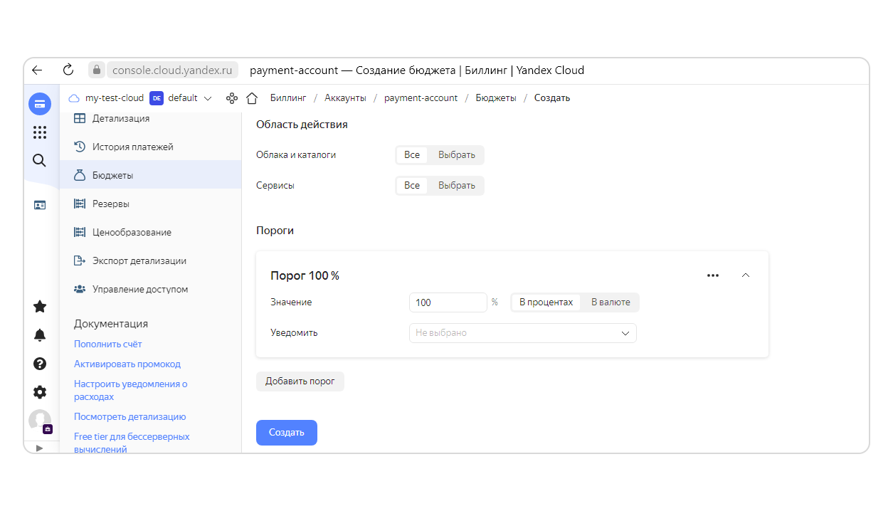Image resolution: width=893 pixels, height=511 pixels.
Task: Switch threshold to В валюте
Action: tap(611, 302)
